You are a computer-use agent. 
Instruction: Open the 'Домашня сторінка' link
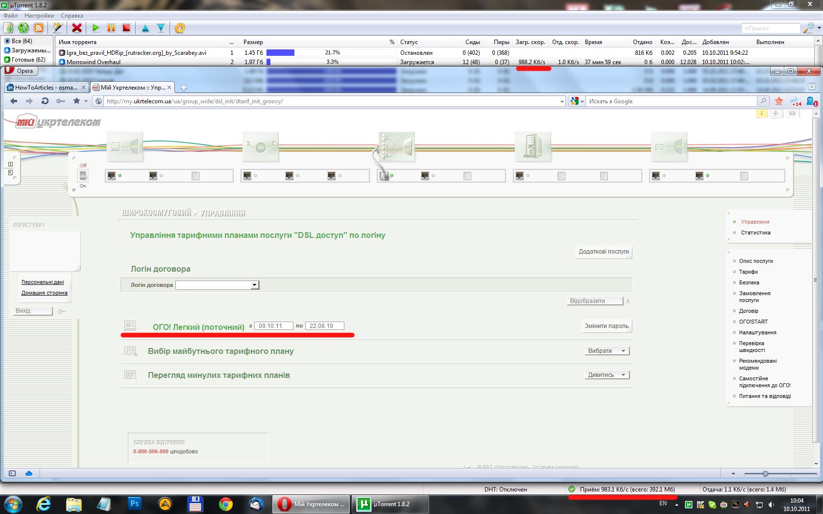click(x=45, y=293)
